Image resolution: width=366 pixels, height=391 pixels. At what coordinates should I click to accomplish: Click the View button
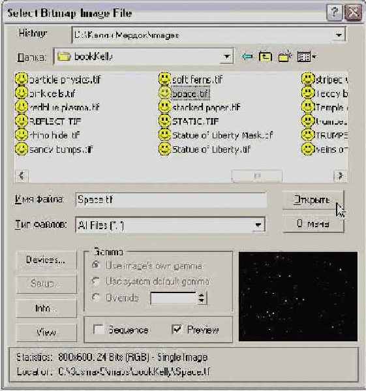[x=46, y=332]
